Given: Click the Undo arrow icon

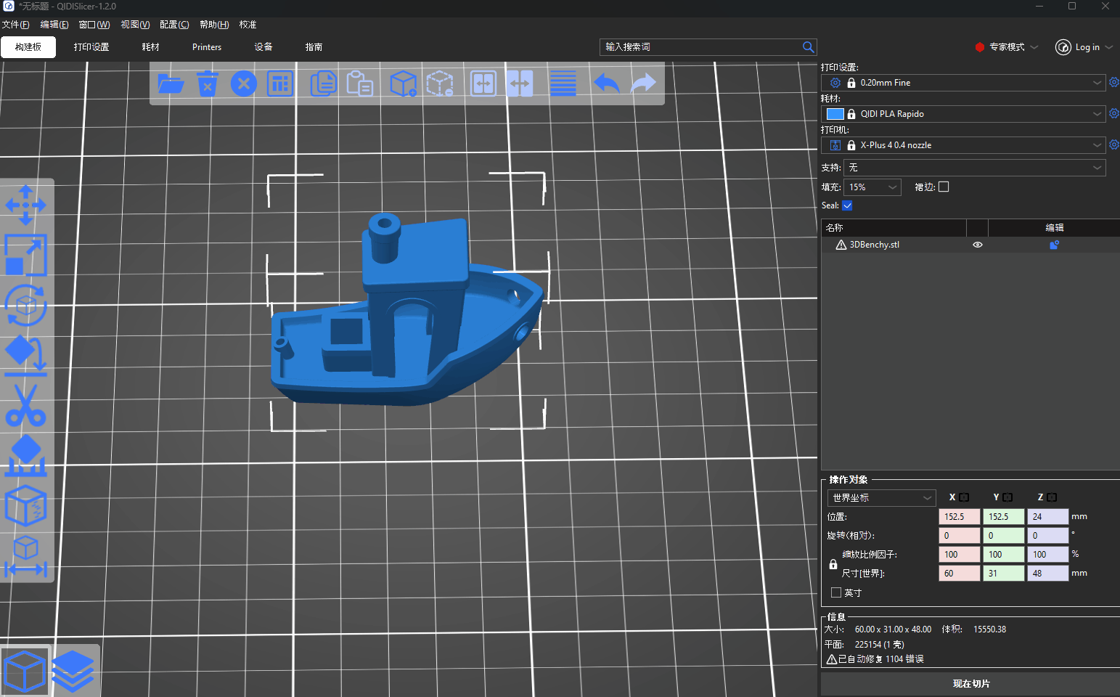Looking at the screenshot, I should coord(607,83).
